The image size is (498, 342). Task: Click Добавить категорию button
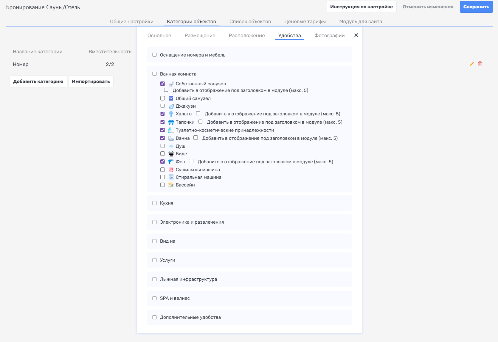click(x=38, y=81)
